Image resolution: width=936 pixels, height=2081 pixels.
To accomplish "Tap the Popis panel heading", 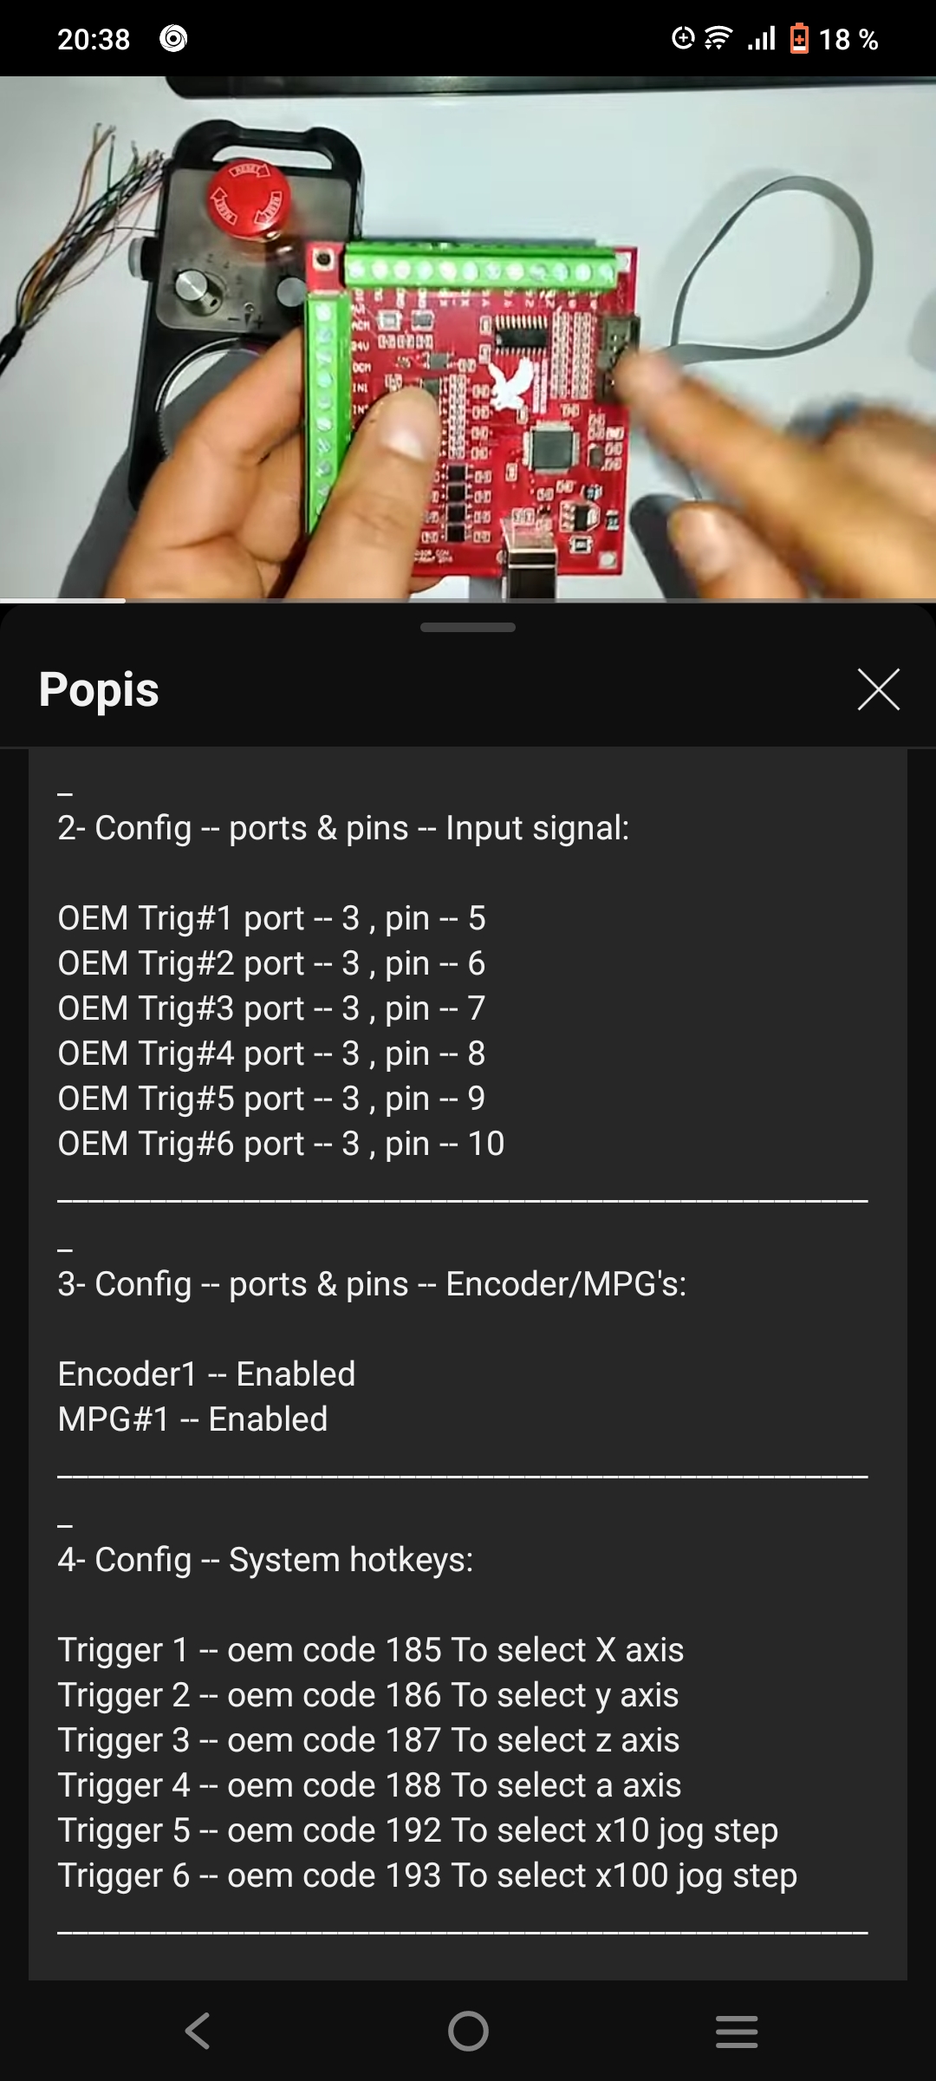I will click(x=99, y=690).
